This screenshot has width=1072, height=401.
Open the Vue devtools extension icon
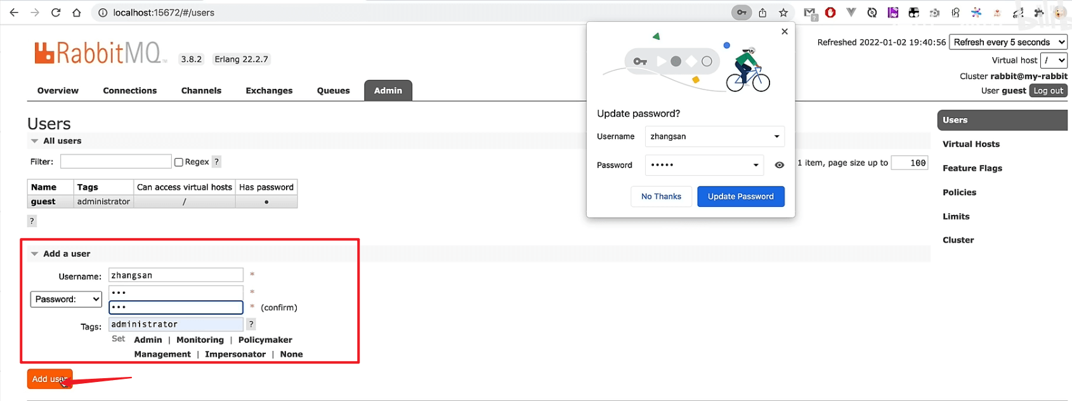pyautogui.click(x=851, y=13)
